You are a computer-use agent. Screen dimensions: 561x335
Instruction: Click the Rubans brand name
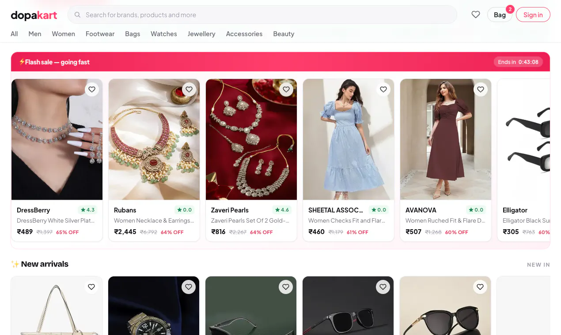125,210
